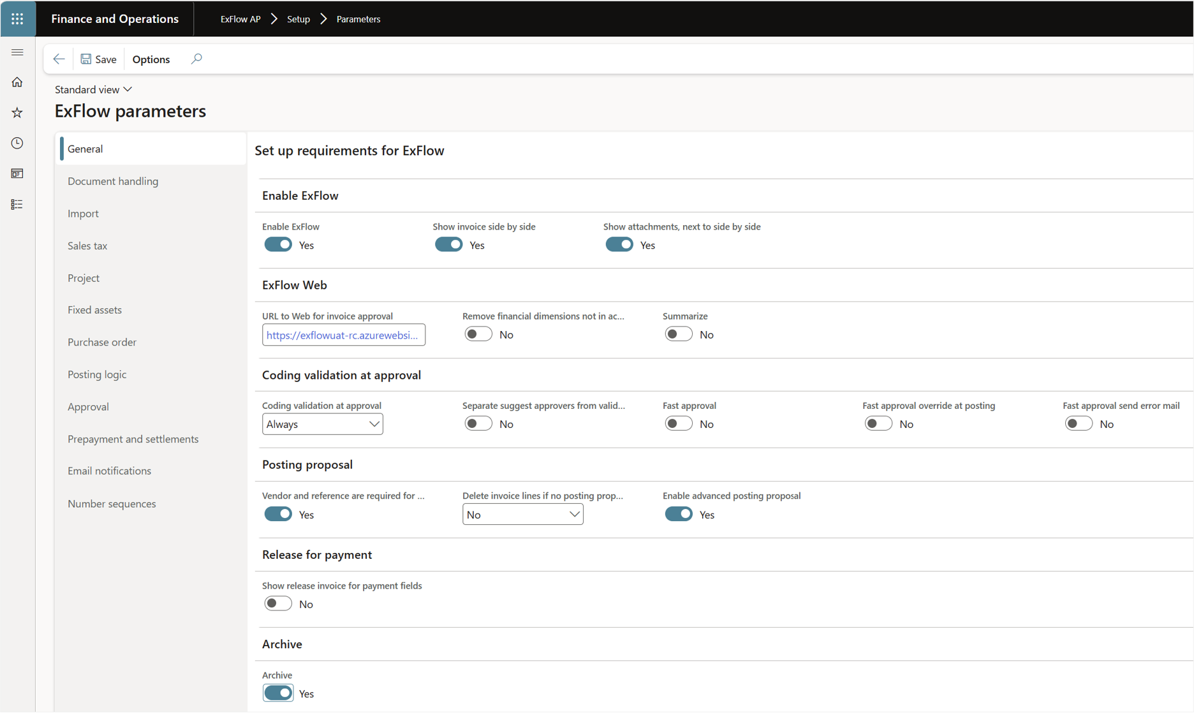Toggle Vendor and reference are required

click(278, 514)
